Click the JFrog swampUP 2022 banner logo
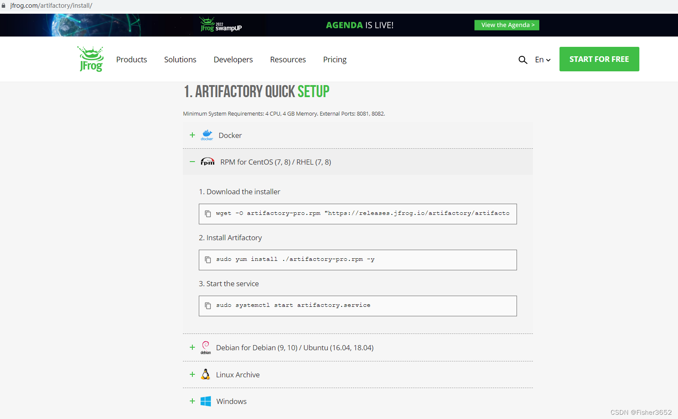This screenshot has width=678, height=419. [x=221, y=25]
